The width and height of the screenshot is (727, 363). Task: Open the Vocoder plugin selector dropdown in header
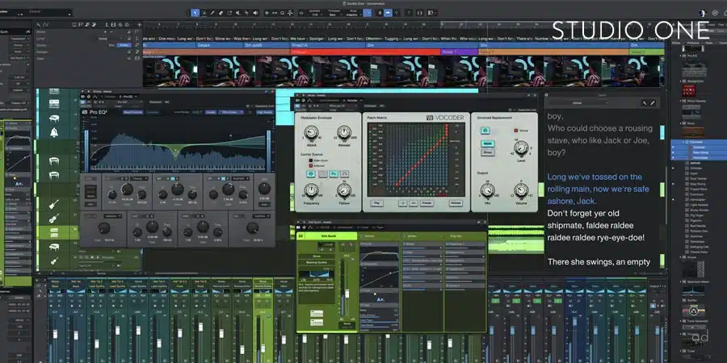(352, 101)
